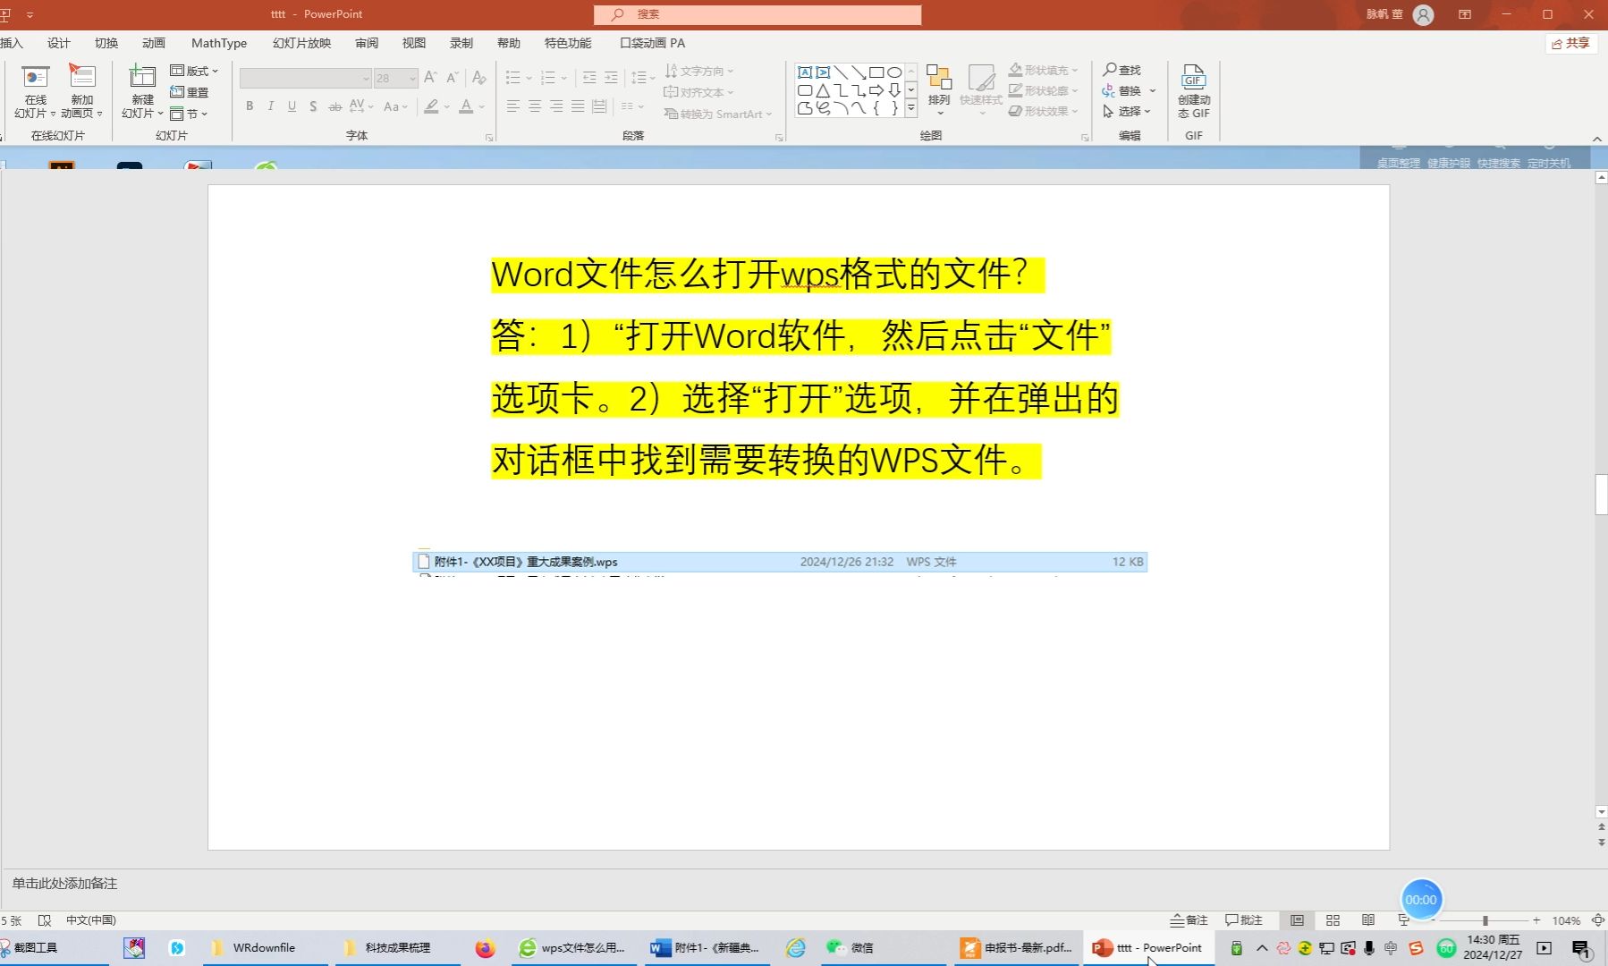Click Notes (备注) in status bar

[1189, 920]
